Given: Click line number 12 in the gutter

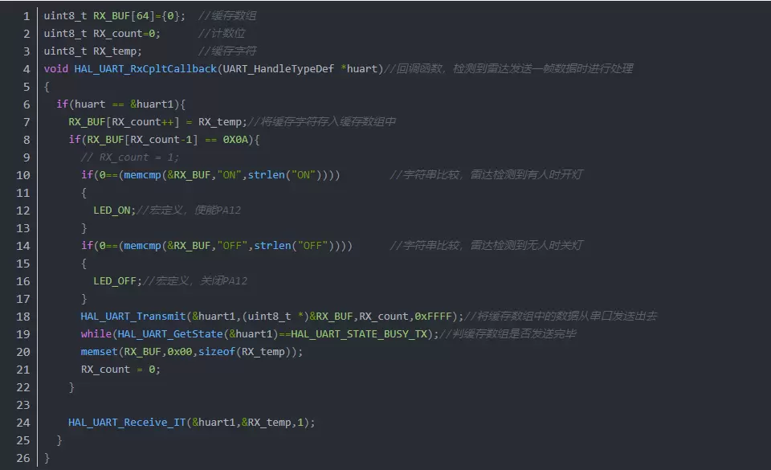Looking at the screenshot, I should (x=23, y=210).
